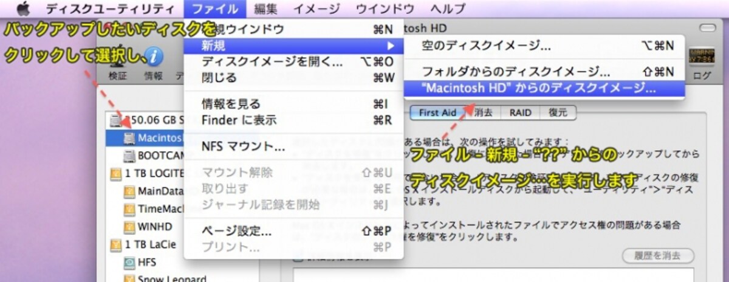Select the 50.06 GB disk icon

point(115,121)
